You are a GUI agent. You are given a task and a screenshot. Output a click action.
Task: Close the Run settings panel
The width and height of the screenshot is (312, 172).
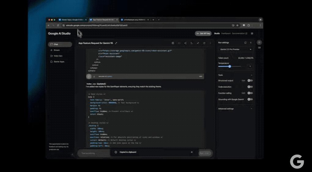coord(251,43)
